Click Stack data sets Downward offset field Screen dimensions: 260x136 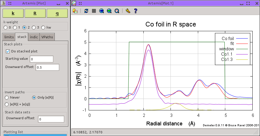[x=51, y=119]
